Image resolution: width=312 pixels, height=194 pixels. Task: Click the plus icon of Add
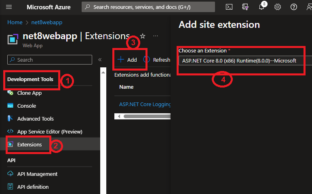pyautogui.click(x=120, y=59)
